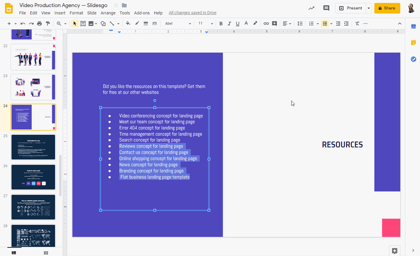Open the Format menu
This screenshot has width=420, height=256.
[x=76, y=13]
